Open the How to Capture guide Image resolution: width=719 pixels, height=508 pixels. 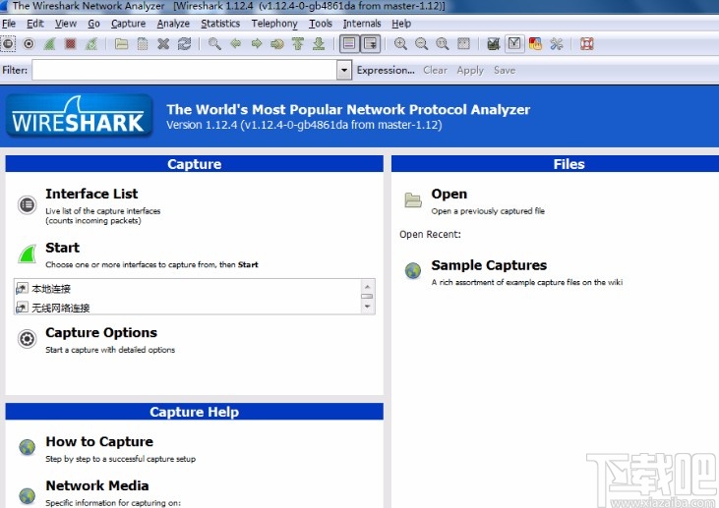pyautogui.click(x=99, y=441)
